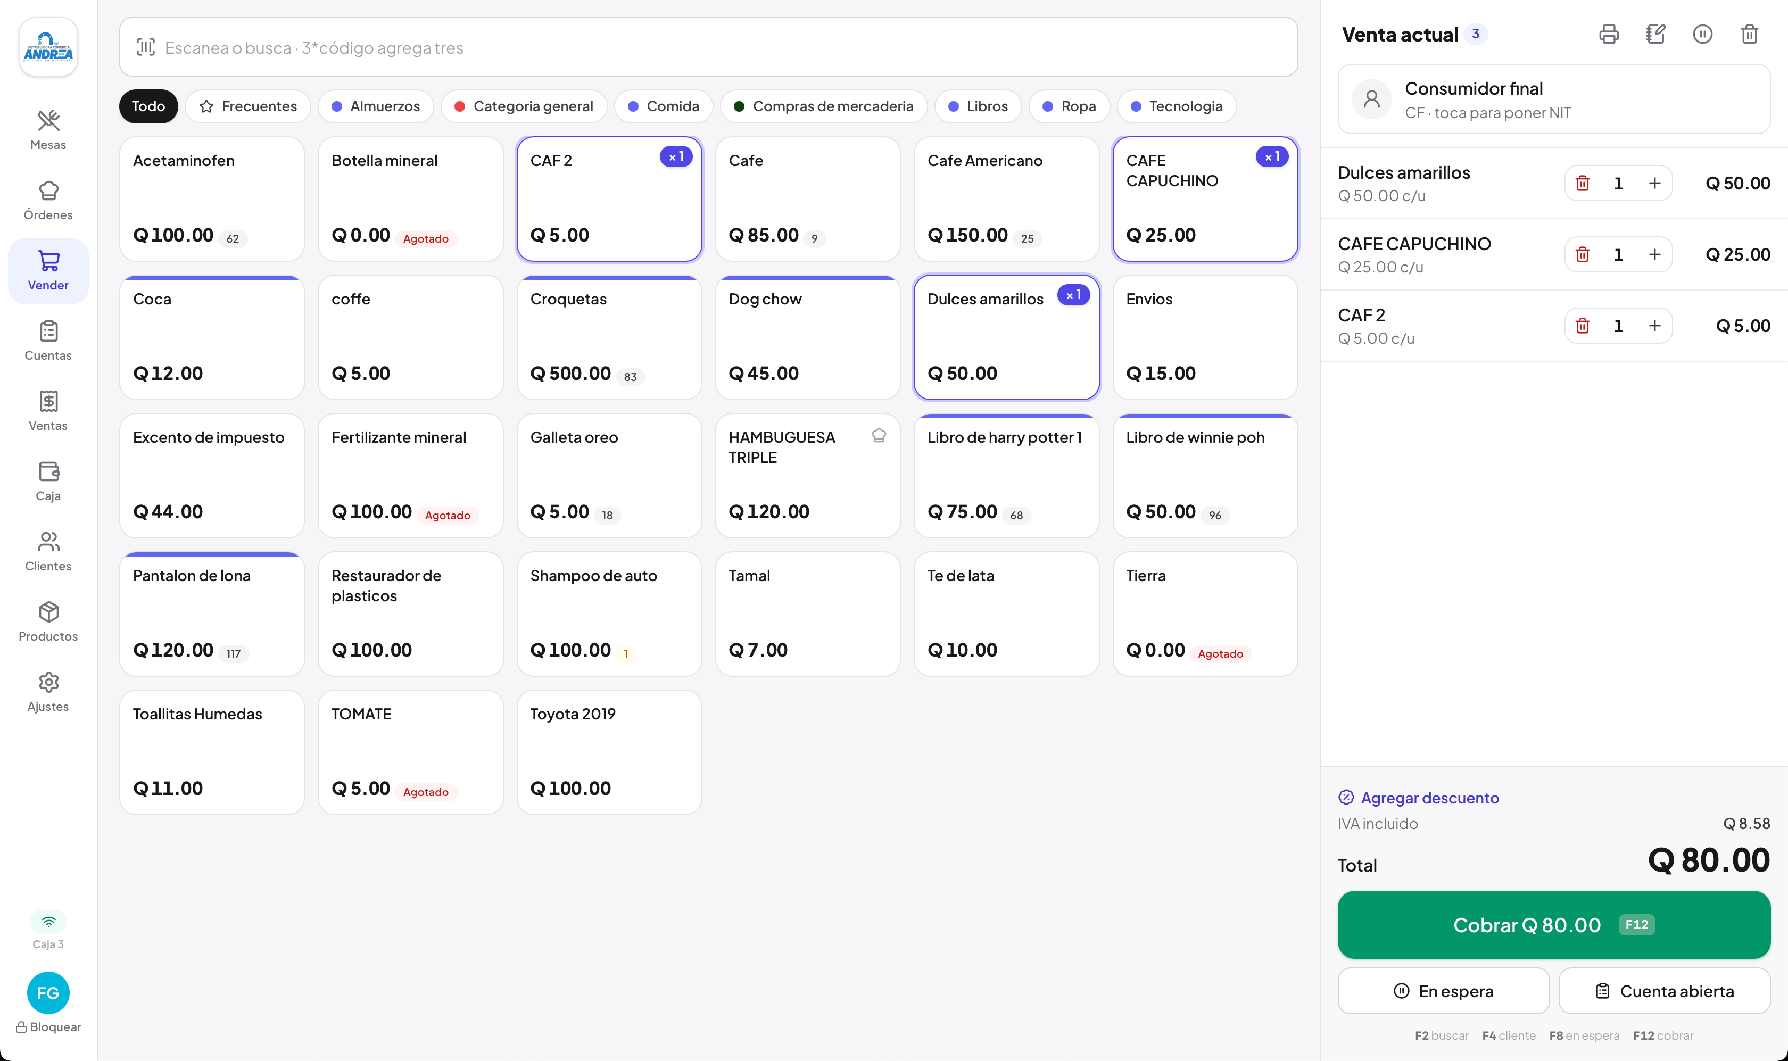Filter by Almuerzos category
Screen dimensions: 1788x1061
click(x=376, y=106)
